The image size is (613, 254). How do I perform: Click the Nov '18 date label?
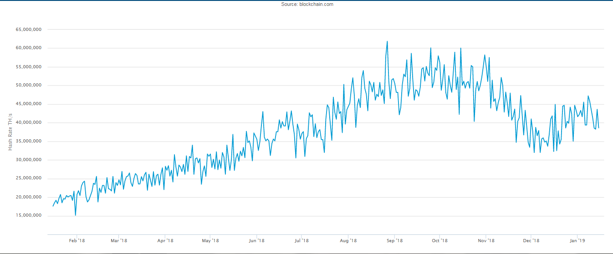[486, 240]
